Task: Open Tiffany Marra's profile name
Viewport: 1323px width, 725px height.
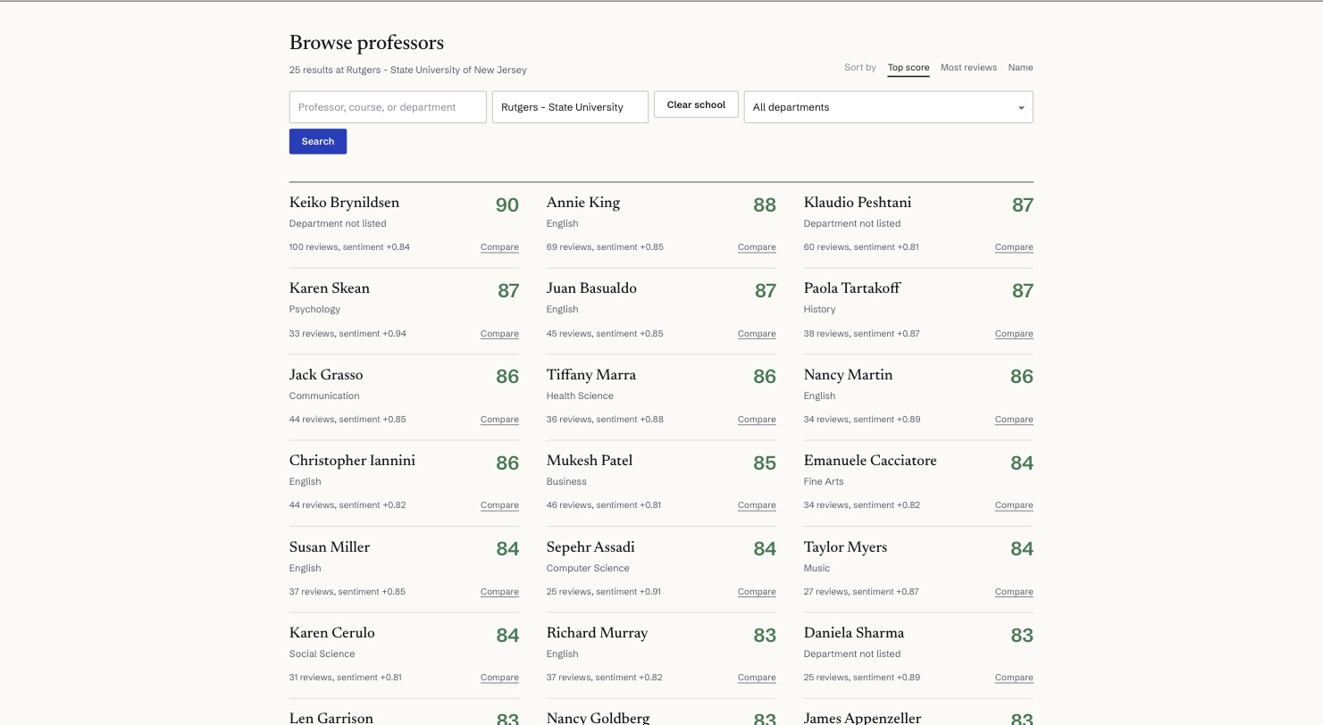Action: [x=591, y=375]
